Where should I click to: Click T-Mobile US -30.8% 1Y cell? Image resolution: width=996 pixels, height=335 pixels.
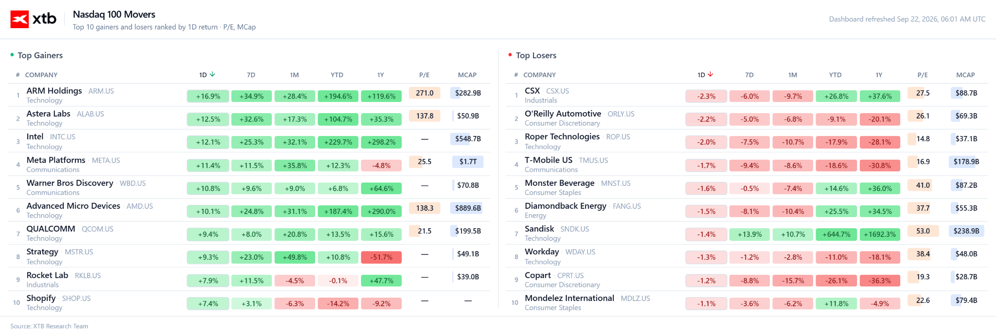[x=880, y=166]
